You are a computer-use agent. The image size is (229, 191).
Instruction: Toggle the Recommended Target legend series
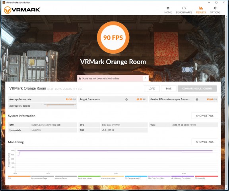click(43, 177)
